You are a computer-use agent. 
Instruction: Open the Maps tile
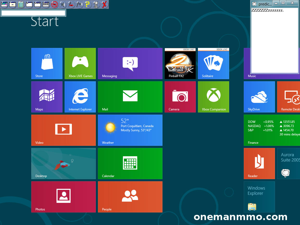(47, 97)
